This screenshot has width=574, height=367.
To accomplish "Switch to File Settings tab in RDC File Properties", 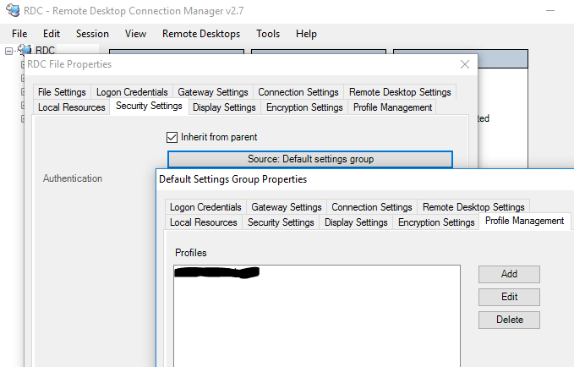I will coord(61,92).
